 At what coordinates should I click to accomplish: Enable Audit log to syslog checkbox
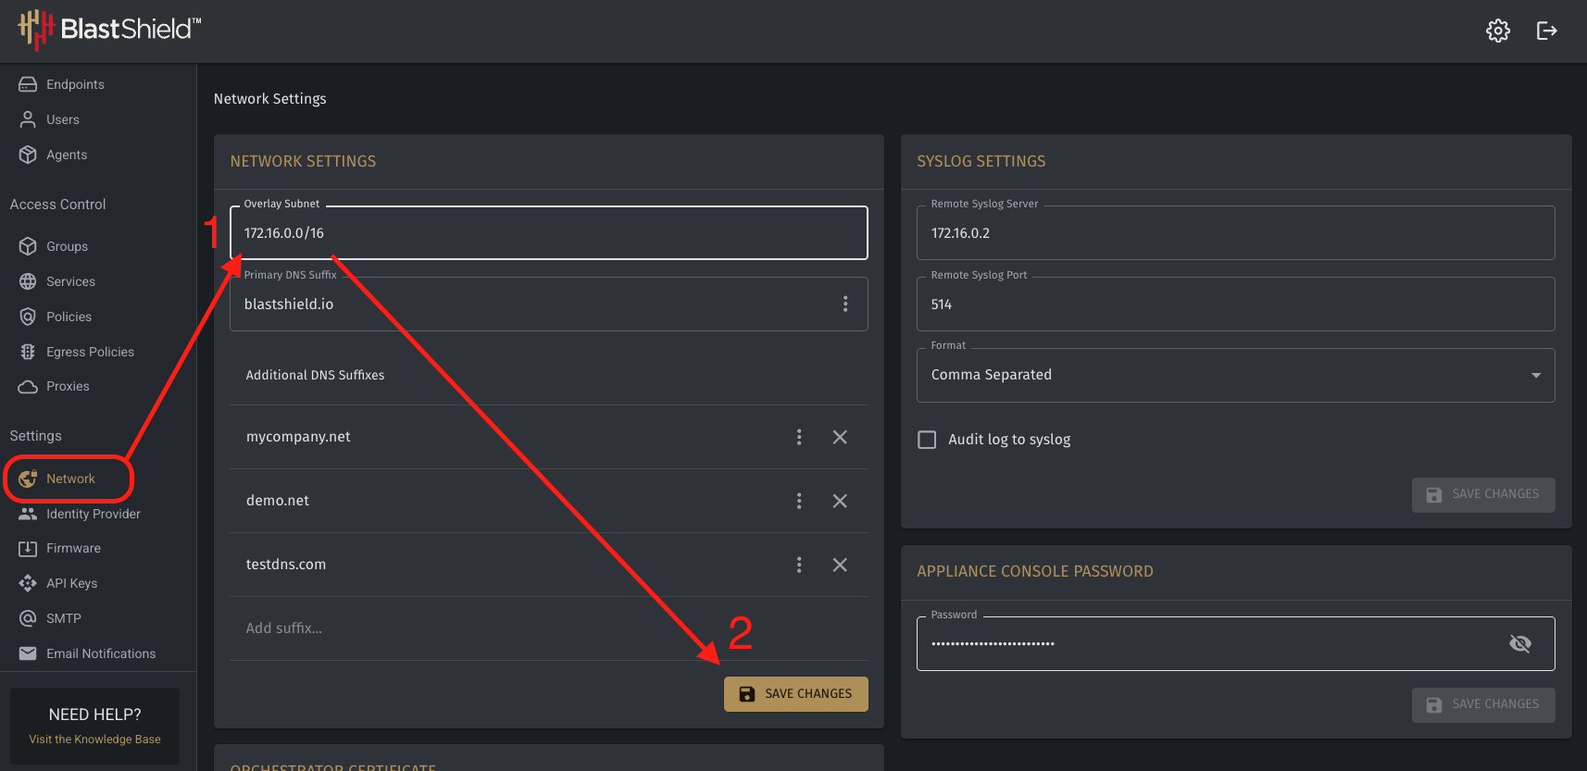tap(927, 440)
